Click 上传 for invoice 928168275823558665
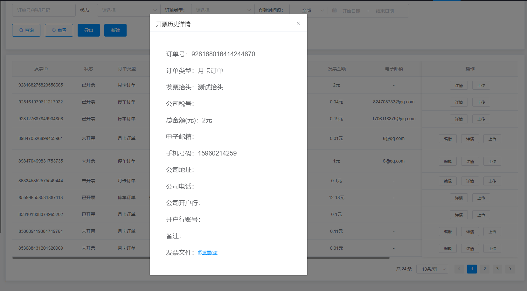 [x=481, y=85]
